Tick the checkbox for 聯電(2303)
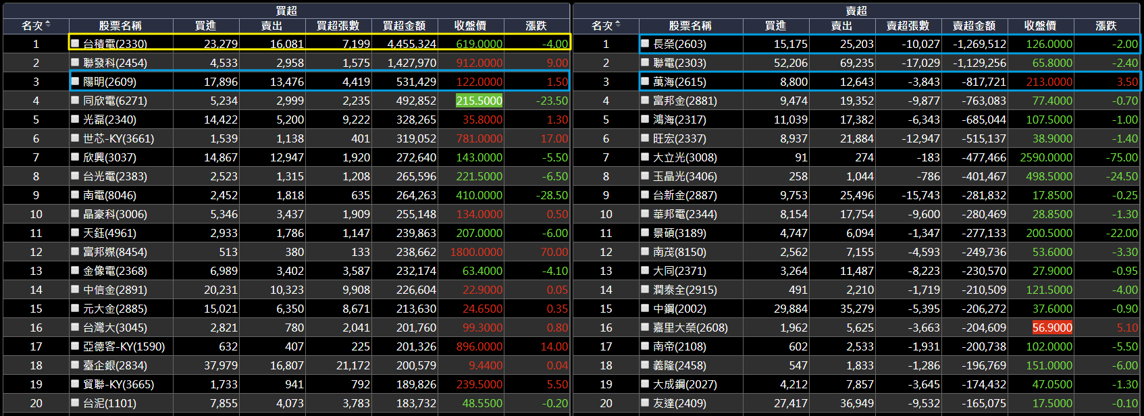The width and height of the screenshot is (1144, 416). click(x=646, y=62)
